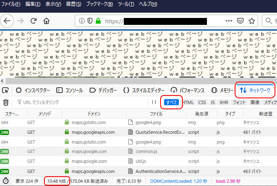The width and height of the screenshot is (277, 186).
Task: Select the ネットワーク tab
Action: pos(255,90)
